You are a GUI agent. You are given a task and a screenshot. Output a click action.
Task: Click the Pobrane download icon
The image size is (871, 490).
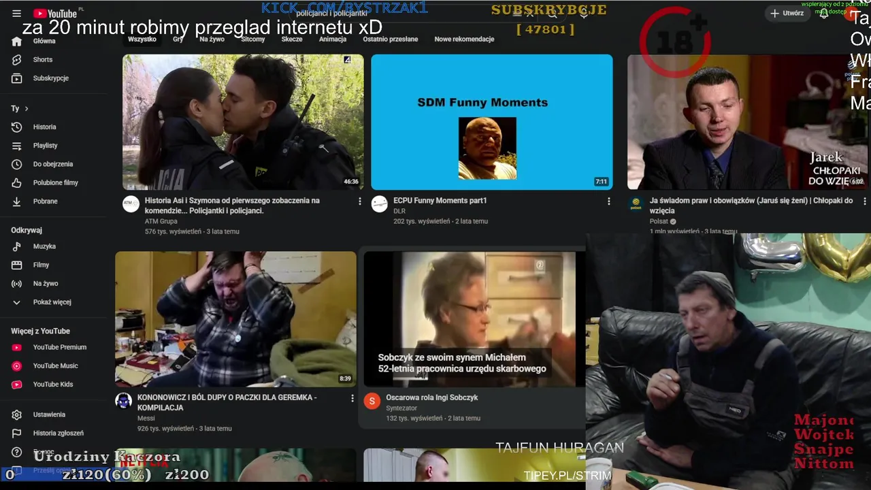(17, 201)
